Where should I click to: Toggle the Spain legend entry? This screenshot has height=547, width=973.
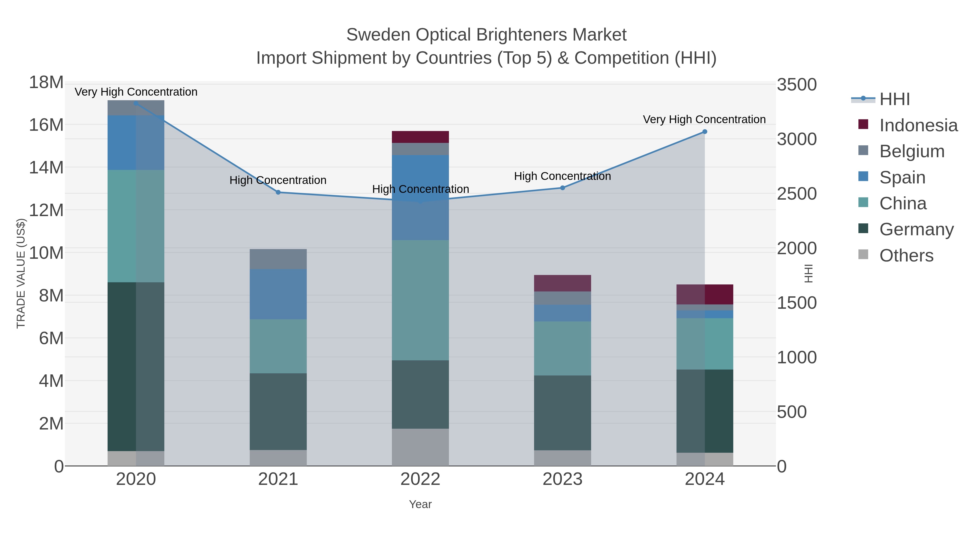coord(892,177)
